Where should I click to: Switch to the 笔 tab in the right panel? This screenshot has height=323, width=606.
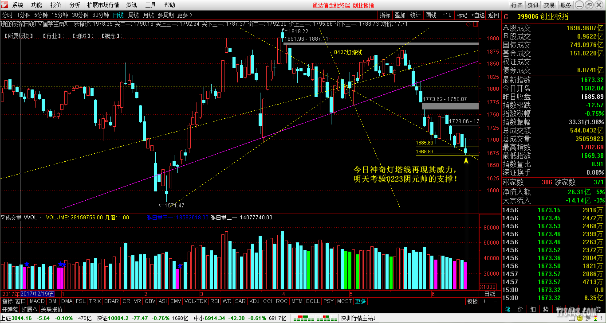(508, 309)
